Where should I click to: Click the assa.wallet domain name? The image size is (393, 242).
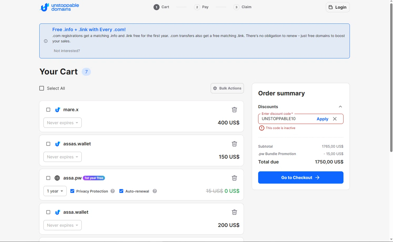point(76,212)
